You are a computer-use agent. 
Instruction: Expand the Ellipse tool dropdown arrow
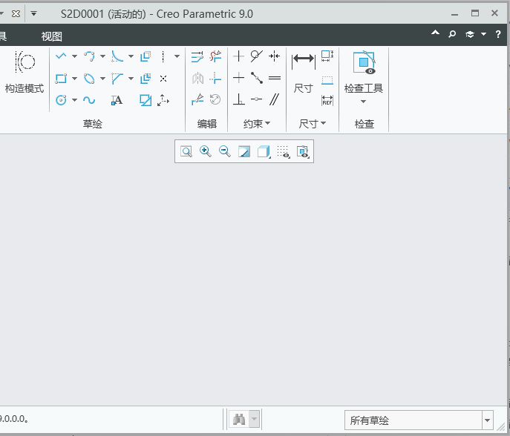click(x=102, y=79)
